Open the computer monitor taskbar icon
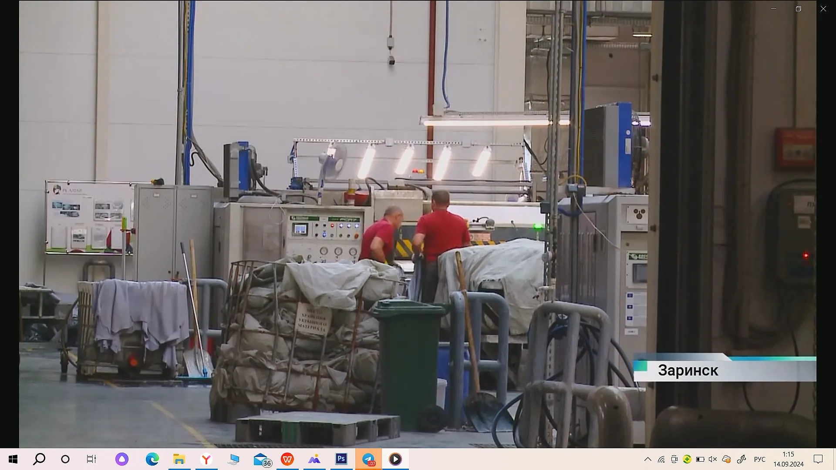Screen dimensions: 836x470 click(x=233, y=459)
